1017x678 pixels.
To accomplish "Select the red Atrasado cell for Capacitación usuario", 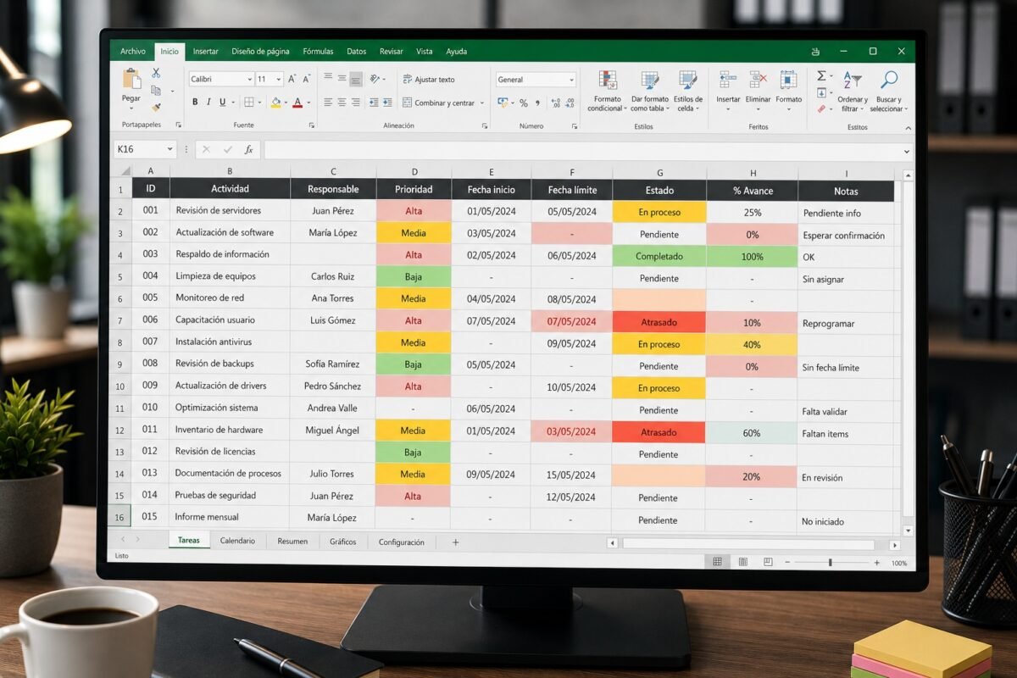I will tap(659, 322).
